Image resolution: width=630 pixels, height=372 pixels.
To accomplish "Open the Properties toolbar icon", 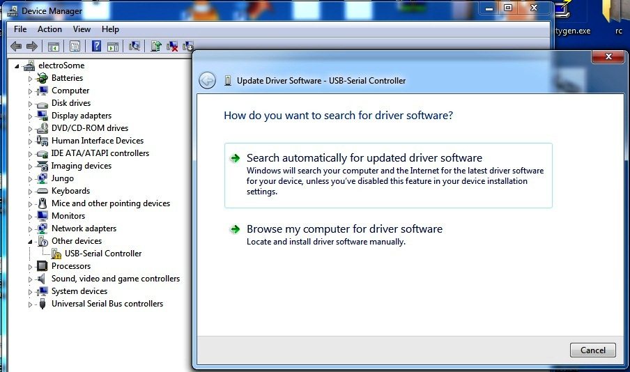I will pos(75,47).
